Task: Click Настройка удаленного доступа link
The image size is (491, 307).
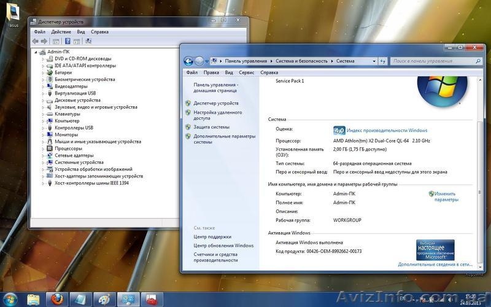Action: (218, 115)
